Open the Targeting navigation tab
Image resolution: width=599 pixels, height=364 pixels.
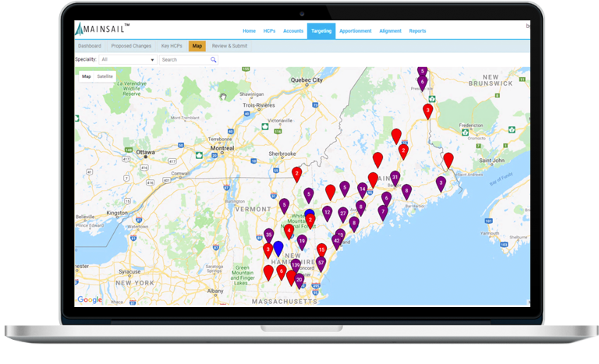coord(321,31)
